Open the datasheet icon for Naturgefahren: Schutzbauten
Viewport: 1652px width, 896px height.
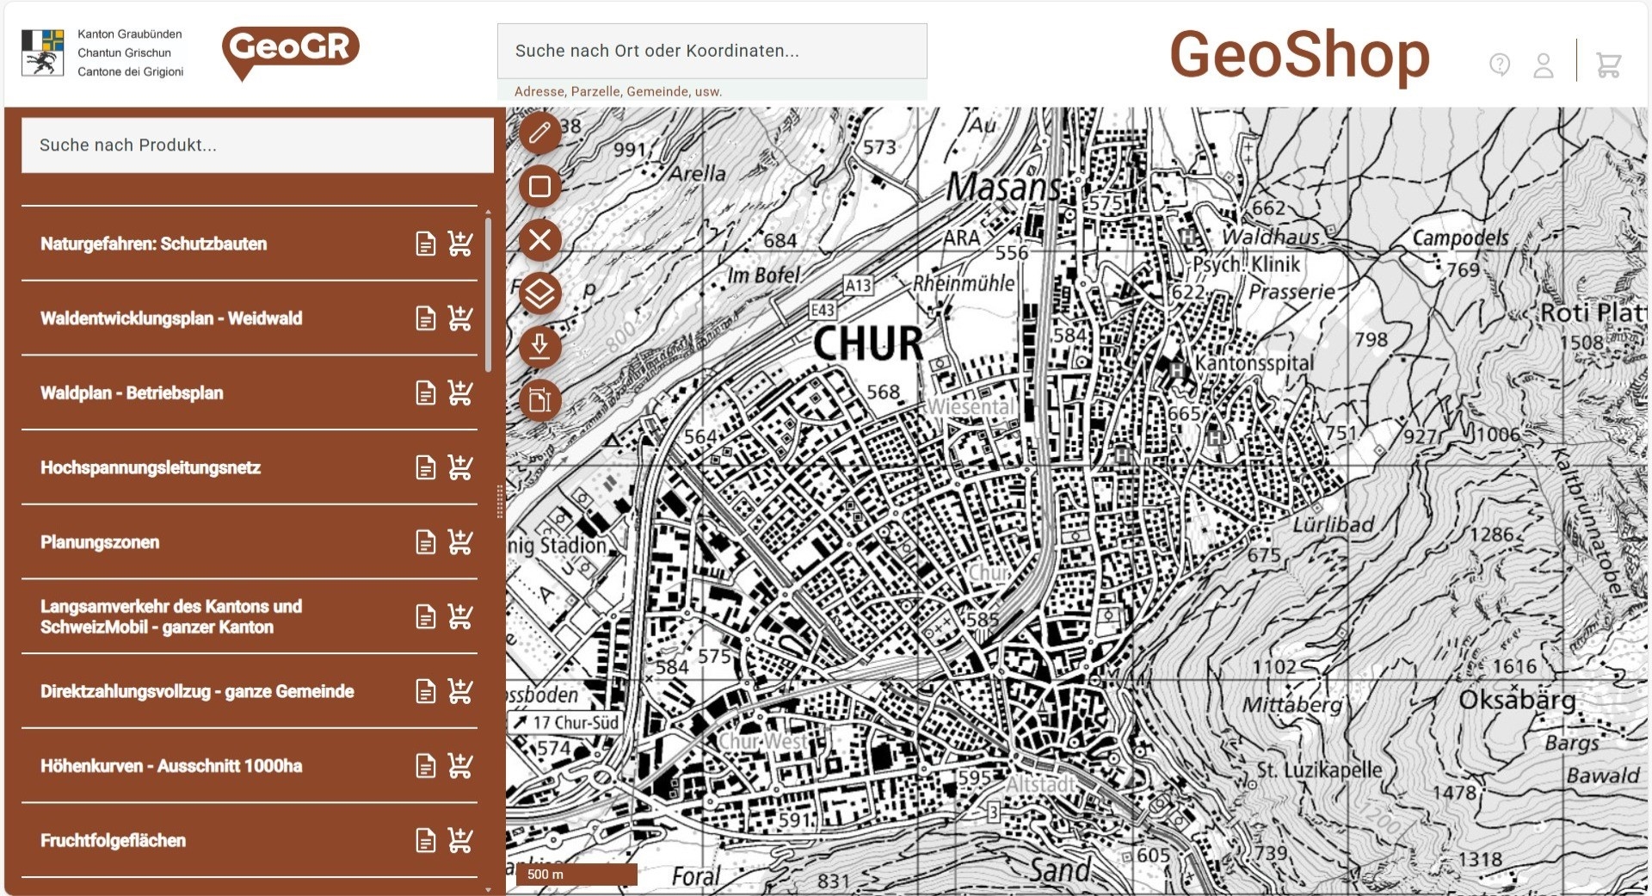[426, 243]
